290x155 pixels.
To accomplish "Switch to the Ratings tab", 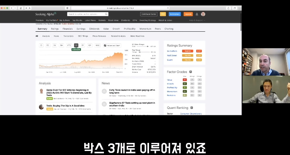I will 55,29.
